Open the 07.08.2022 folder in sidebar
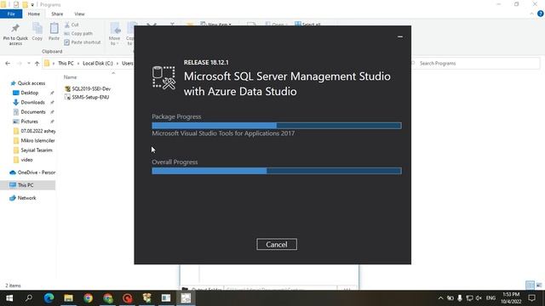 (34, 131)
